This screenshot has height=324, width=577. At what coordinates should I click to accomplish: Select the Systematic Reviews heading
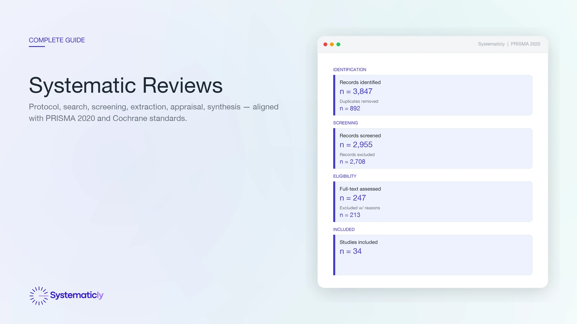[125, 85]
